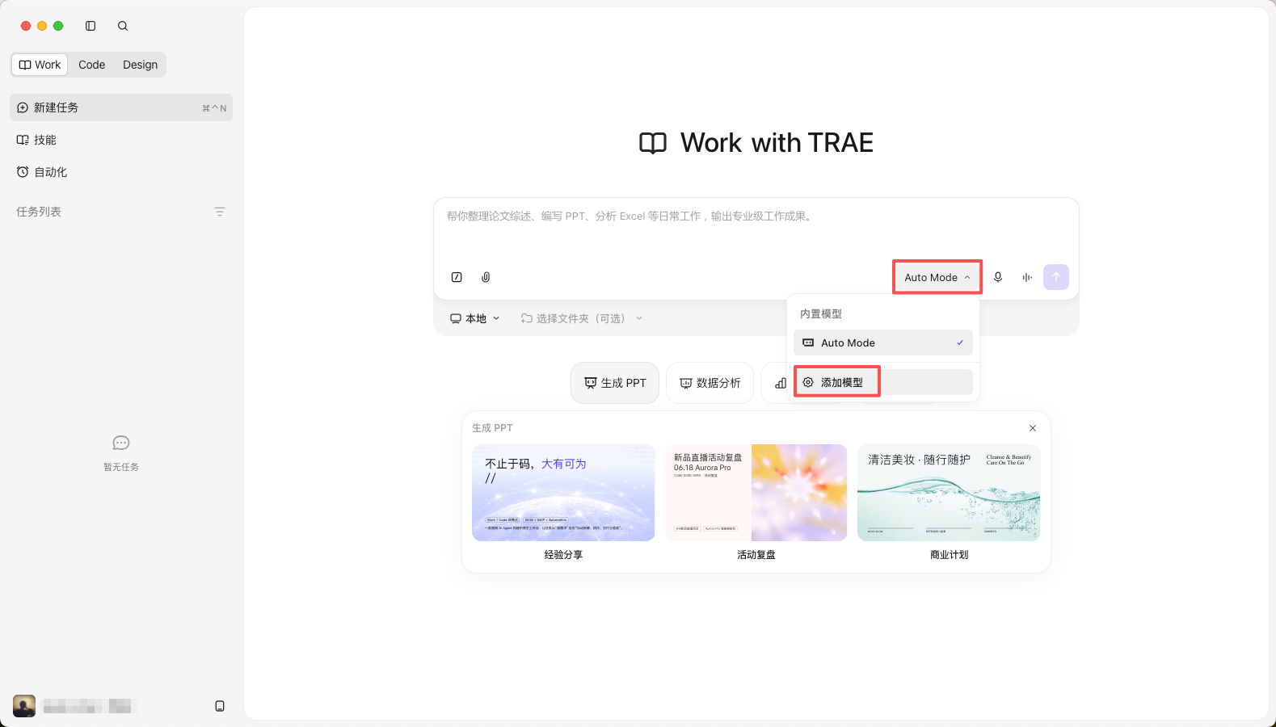The height and width of the screenshot is (727, 1276).
Task: Open the 商业计划 template thumbnail
Action: click(x=949, y=493)
